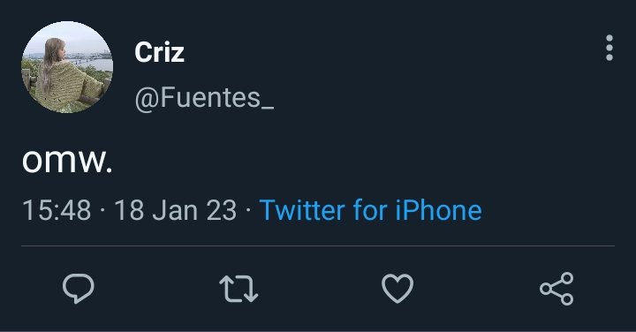Like the tweet with the heart icon

(x=397, y=289)
